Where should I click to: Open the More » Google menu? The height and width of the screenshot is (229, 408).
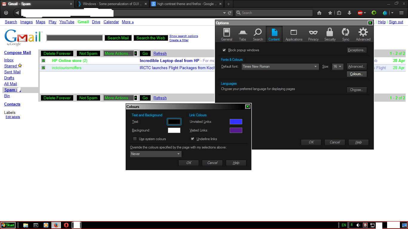128,22
